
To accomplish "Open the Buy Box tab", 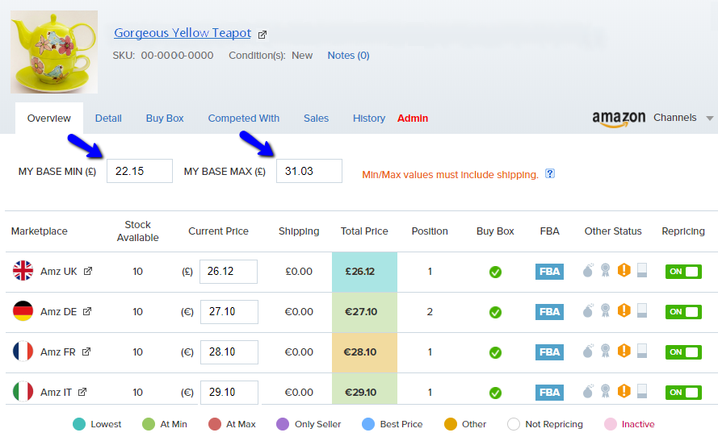I will click(165, 119).
